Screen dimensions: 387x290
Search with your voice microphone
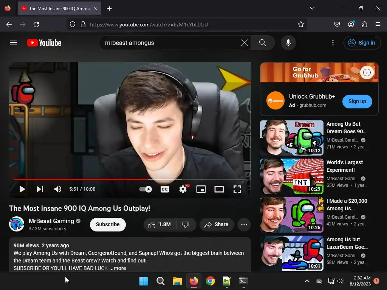[x=288, y=43]
